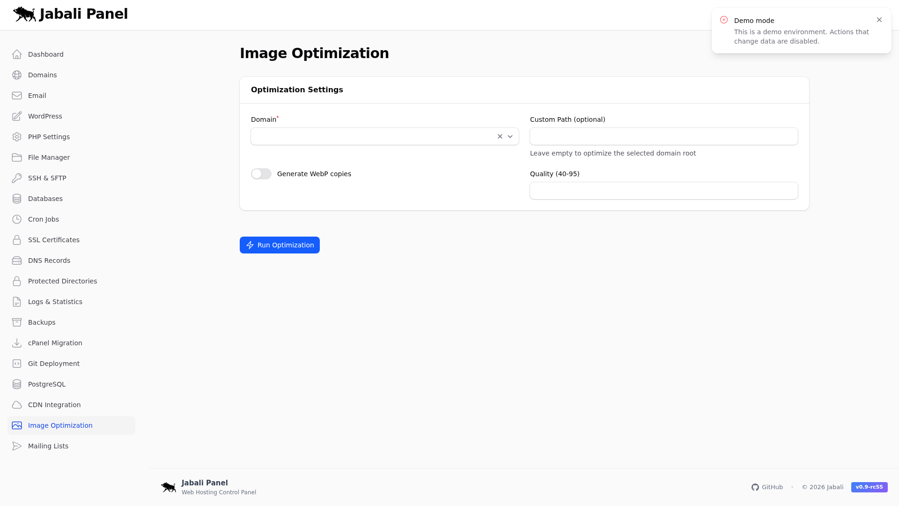Open the Domain dropdown

click(510, 136)
